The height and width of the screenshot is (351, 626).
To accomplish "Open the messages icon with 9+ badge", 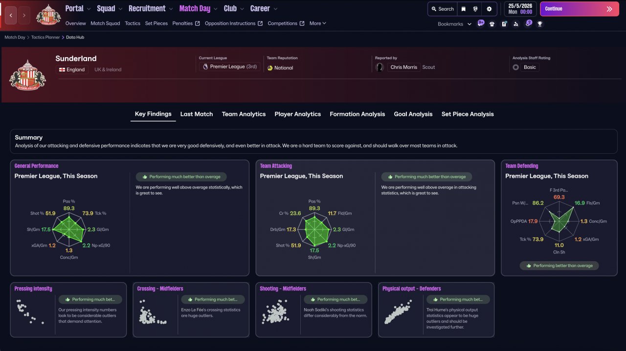I will click(481, 23).
